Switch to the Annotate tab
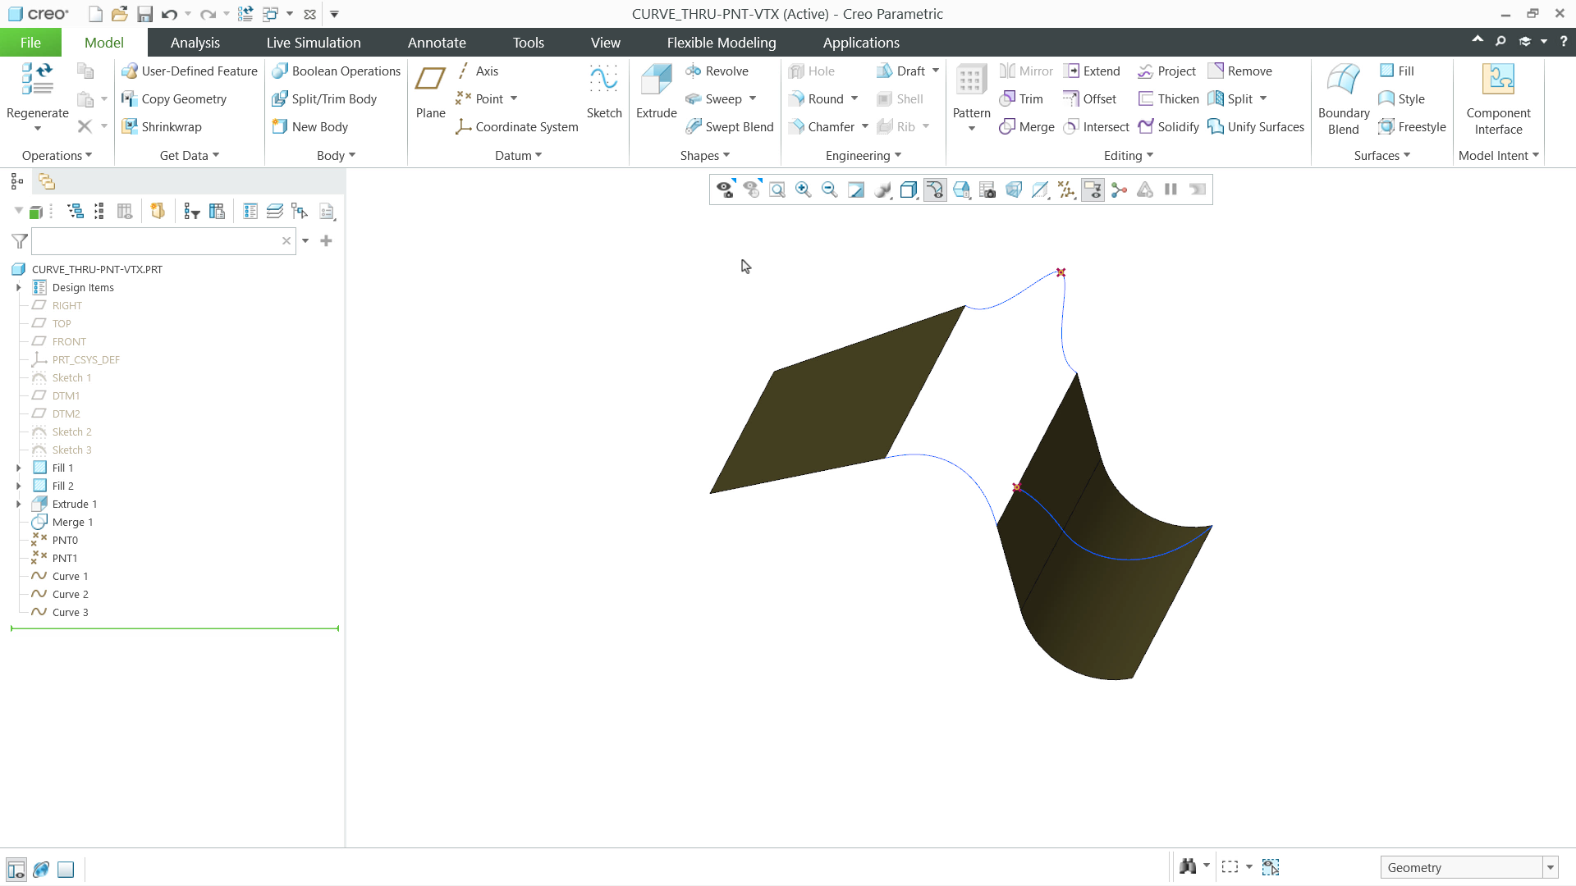This screenshot has width=1576, height=886. 437,43
